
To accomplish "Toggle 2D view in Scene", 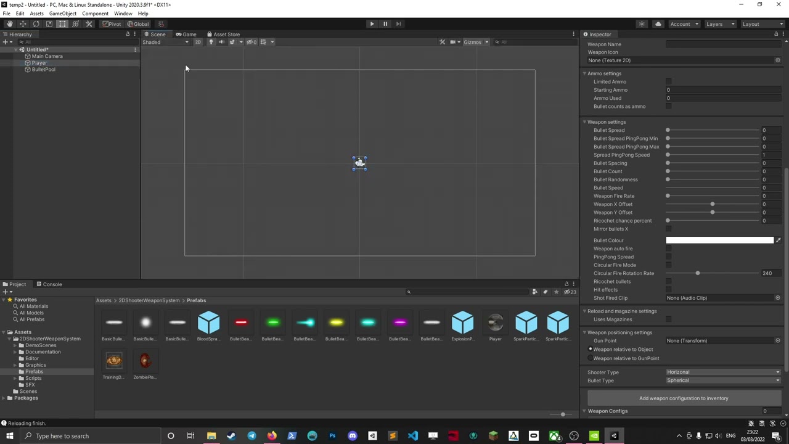I will pyautogui.click(x=198, y=42).
